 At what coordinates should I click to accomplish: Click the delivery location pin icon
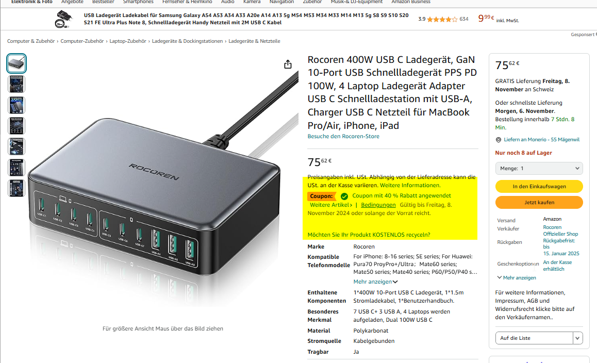[x=499, y=140]
